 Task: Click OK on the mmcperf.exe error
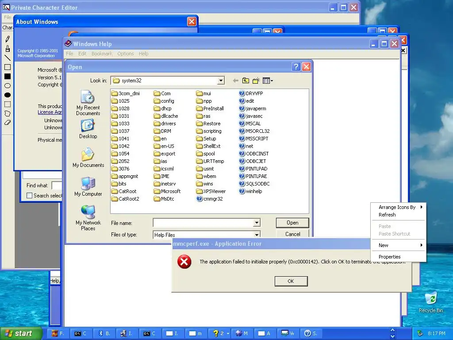click(291, 281)
